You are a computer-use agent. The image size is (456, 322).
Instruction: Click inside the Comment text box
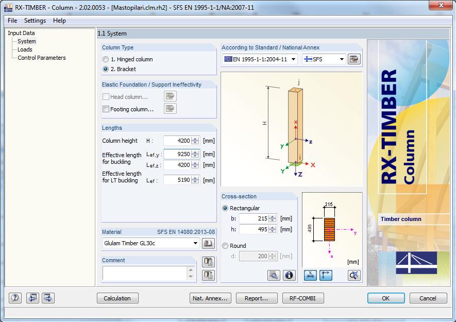145,273
